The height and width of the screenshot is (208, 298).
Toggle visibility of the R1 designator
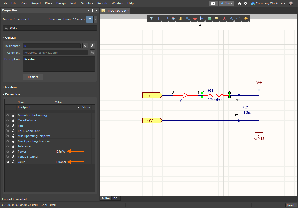coord(85,46)
